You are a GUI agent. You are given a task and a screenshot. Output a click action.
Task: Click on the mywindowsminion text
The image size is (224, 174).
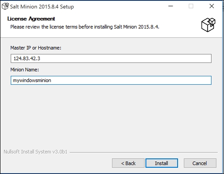point(32,80)
